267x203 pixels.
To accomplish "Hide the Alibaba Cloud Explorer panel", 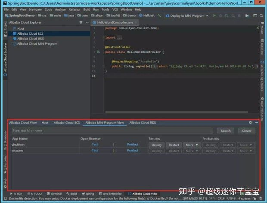I will tap(86, 22).
